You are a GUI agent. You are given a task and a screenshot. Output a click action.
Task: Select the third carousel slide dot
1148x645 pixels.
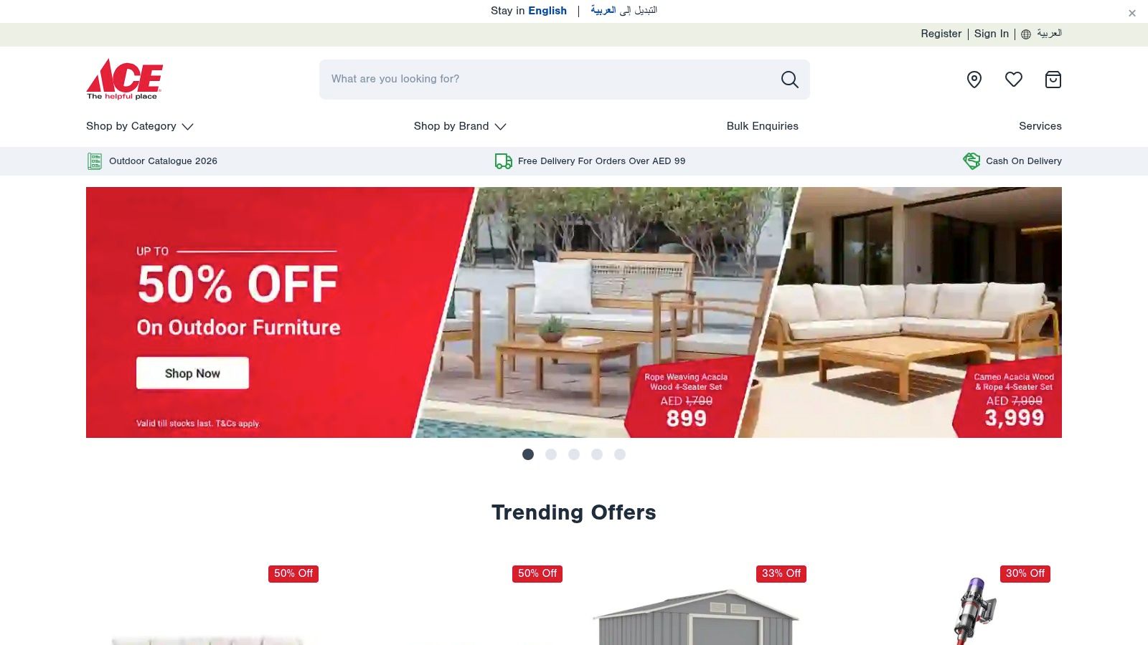pos(574,454)
